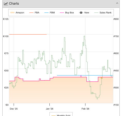Screen dimensions: 122x116
Task: Click the blue FBM price line
Action: click(x=85, y=75)
